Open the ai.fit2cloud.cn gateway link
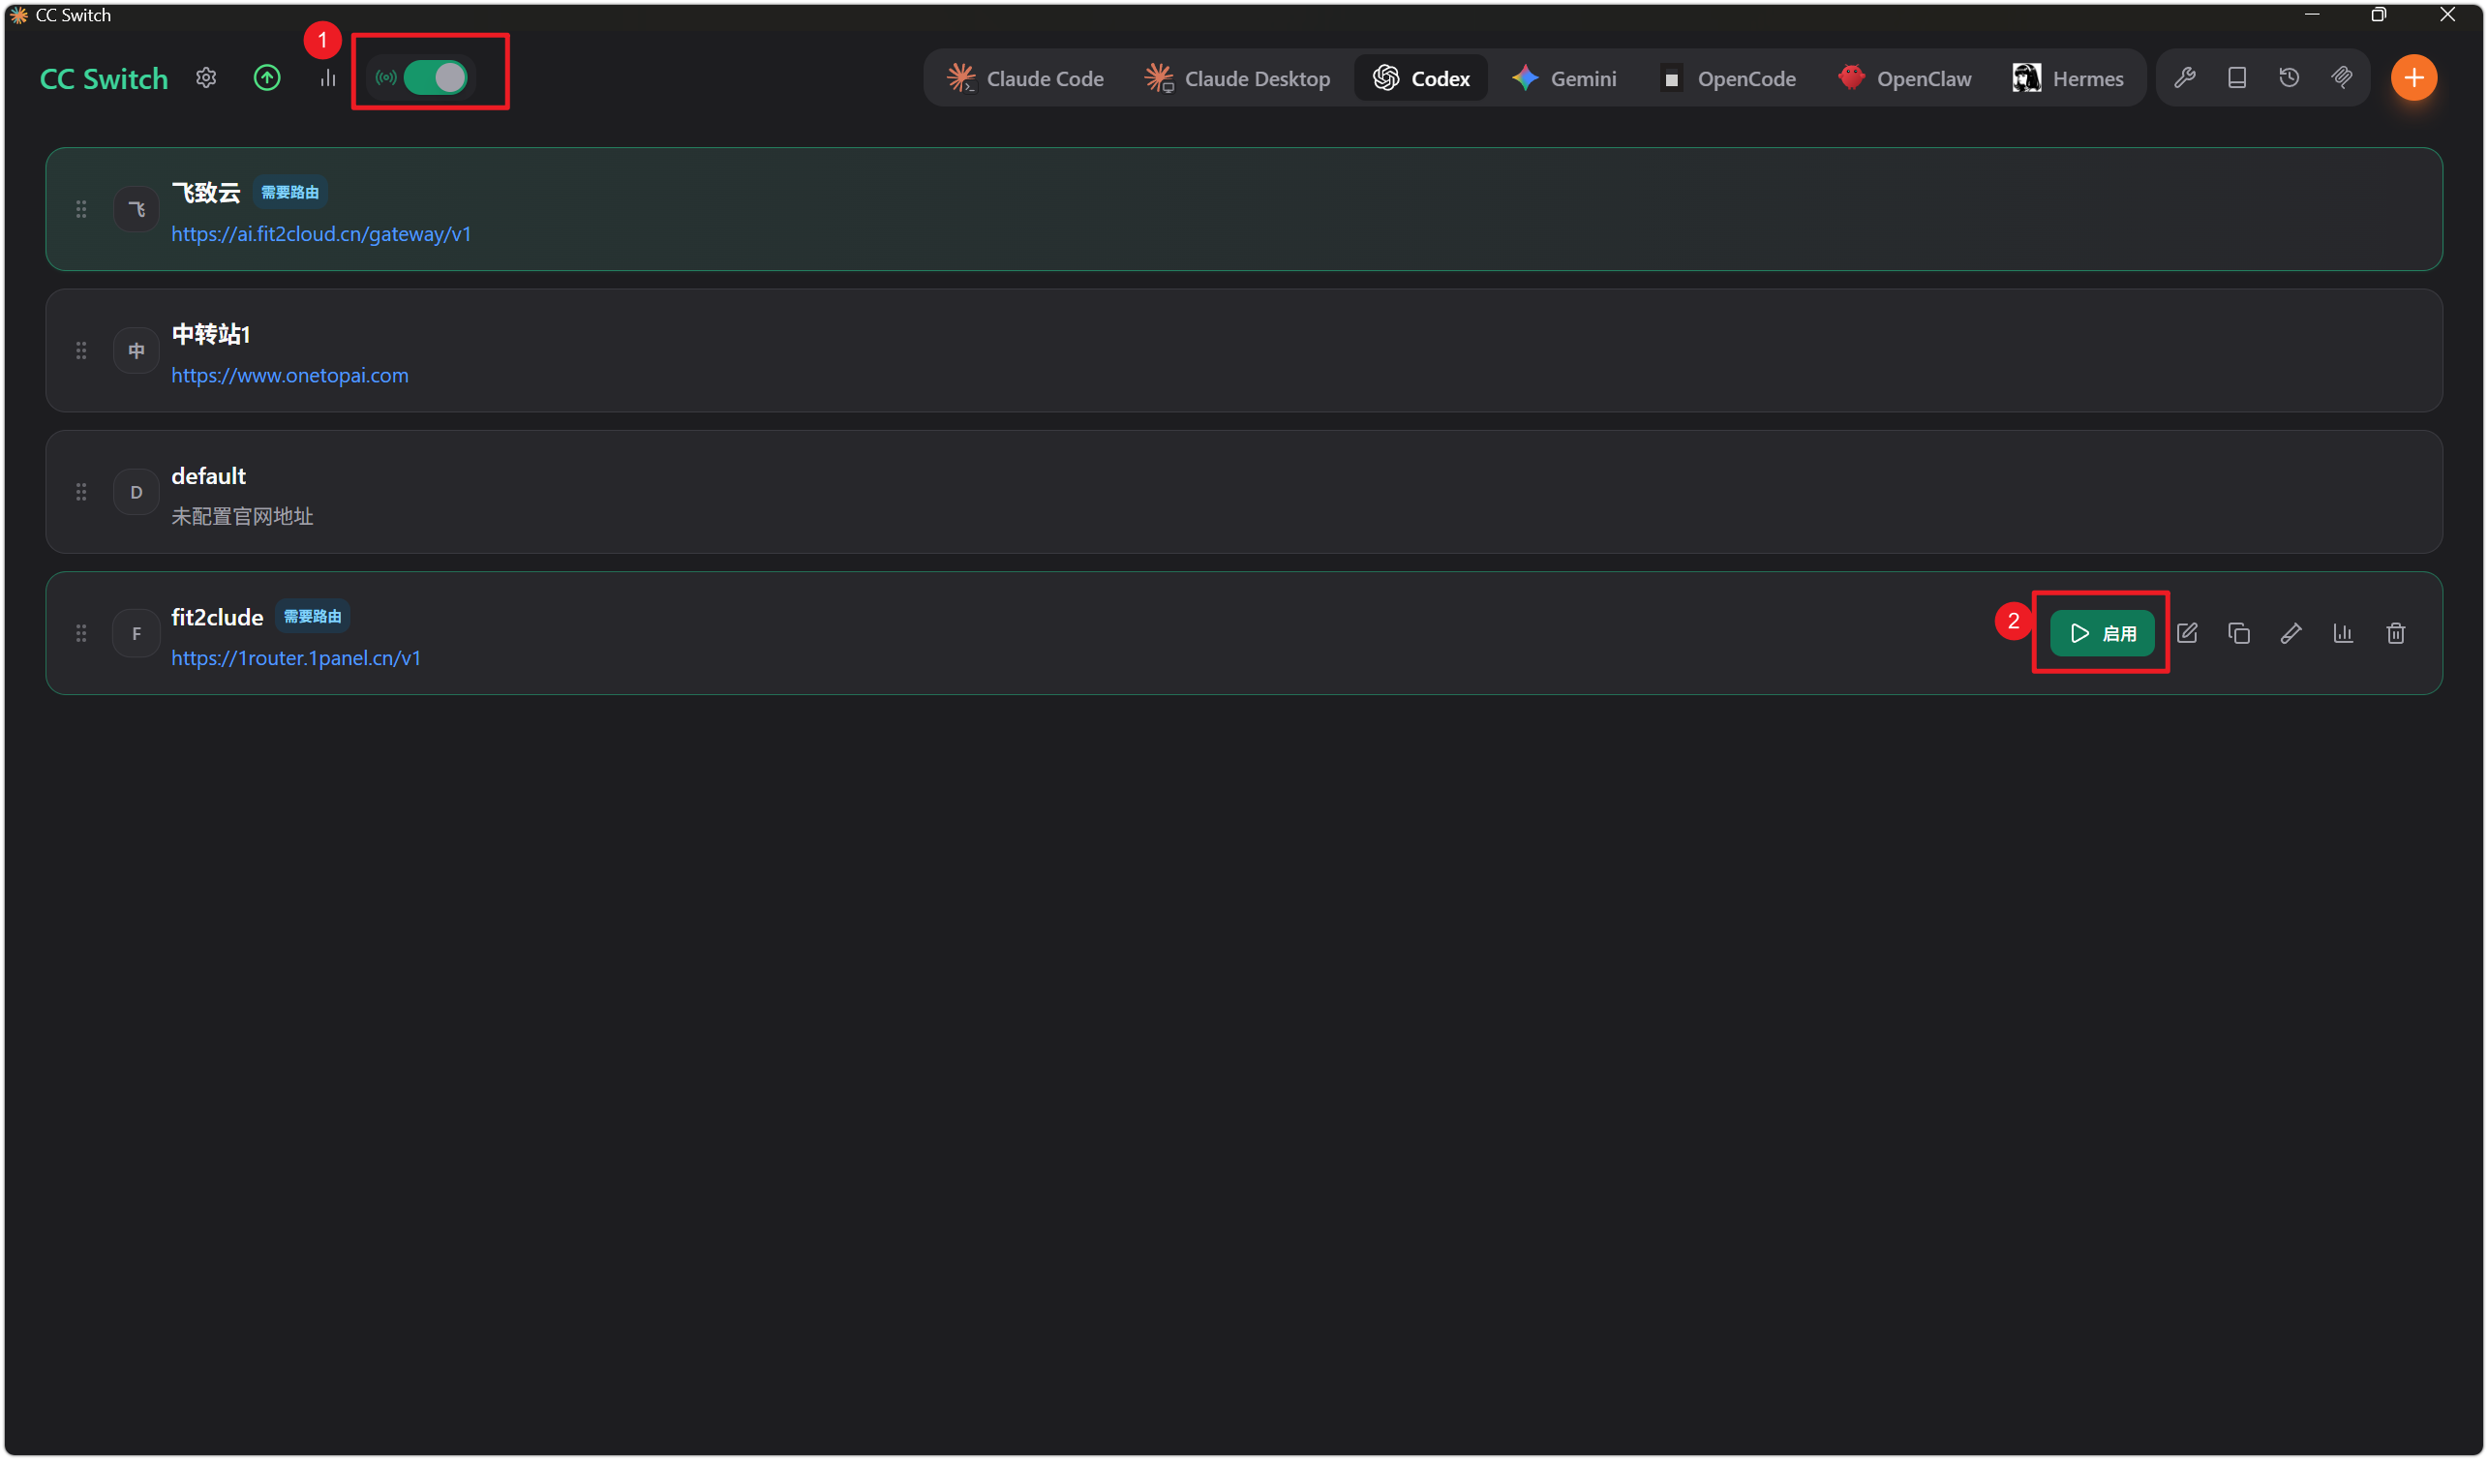 (x=320, y=234)
